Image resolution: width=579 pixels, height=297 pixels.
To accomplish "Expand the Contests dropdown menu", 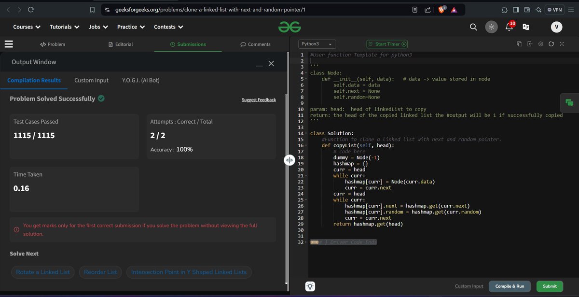I will [x=168, y=27].
